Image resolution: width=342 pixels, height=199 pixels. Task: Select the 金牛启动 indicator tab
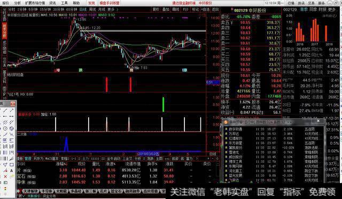click(x=113, y=159)
